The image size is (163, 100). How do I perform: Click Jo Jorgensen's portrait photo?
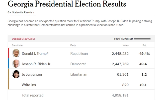[16, 74]
